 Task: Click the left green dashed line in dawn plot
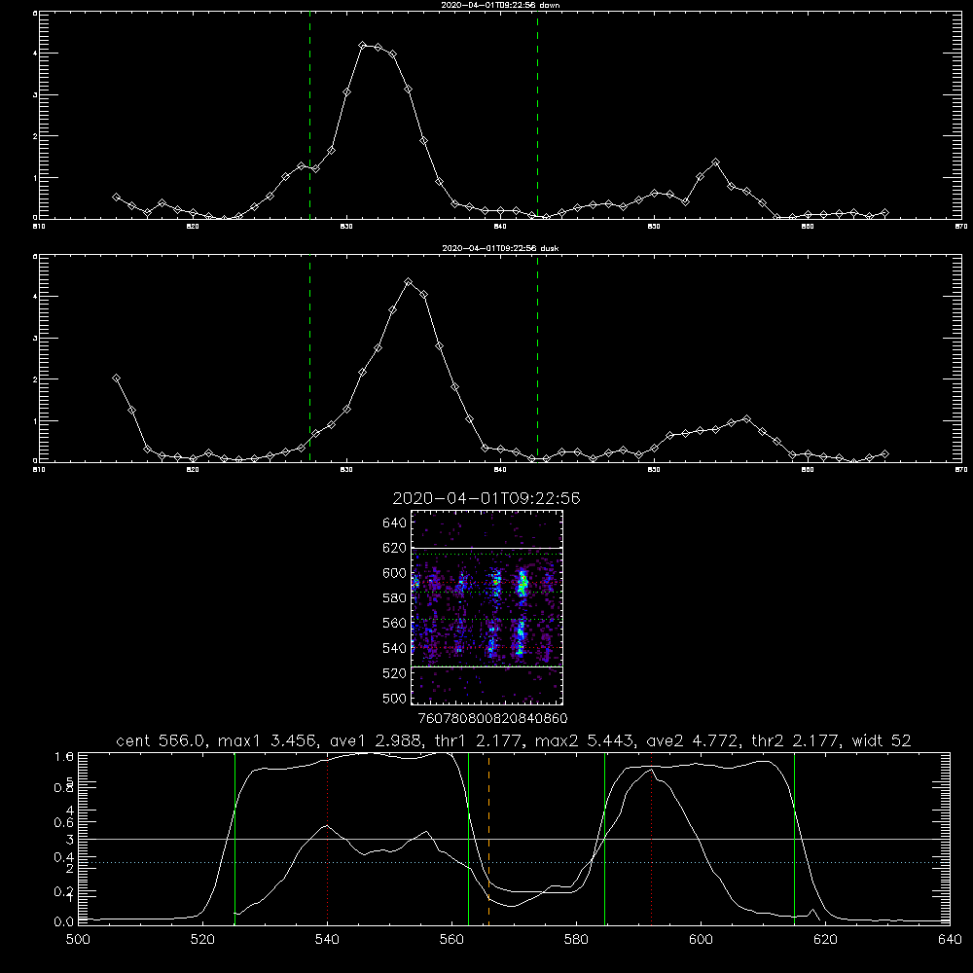click(x=309, y=115)
